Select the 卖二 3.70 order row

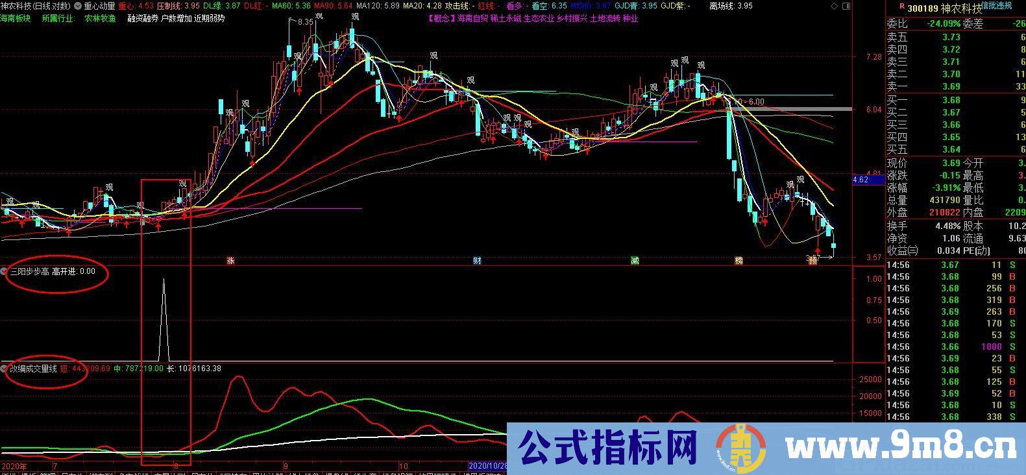tap(956, 74)
